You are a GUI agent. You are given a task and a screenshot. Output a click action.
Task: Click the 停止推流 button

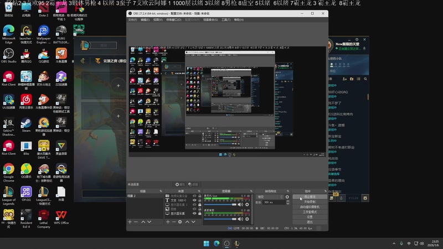(x=310, y=196)
